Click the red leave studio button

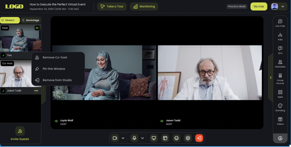[x=199, y=138]
